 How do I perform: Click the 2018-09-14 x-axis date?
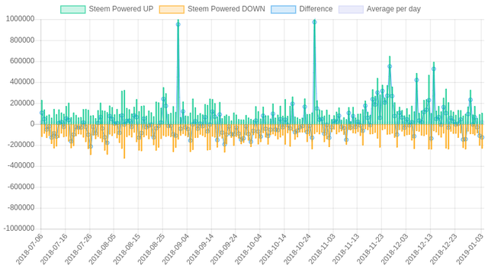(x=200, y=249)
